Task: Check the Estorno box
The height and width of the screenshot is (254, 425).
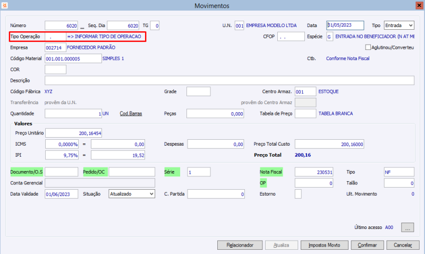Action: click(x=298, y=194)
